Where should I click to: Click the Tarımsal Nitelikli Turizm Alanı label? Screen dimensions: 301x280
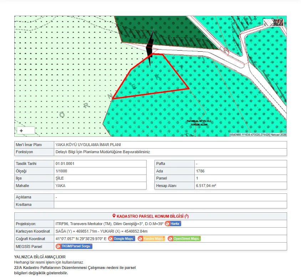click(199, 123)
